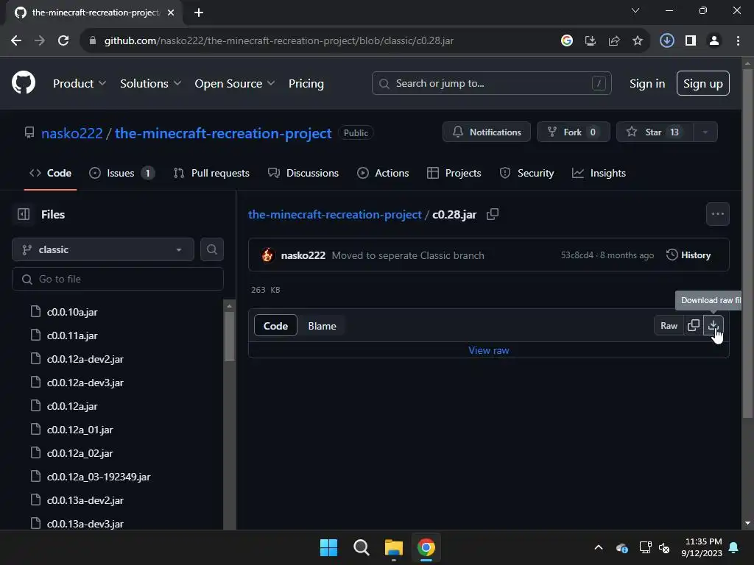This screenshot has height=565, width=754.
Task: Focus the Go to file field
Action: [118, 279]
